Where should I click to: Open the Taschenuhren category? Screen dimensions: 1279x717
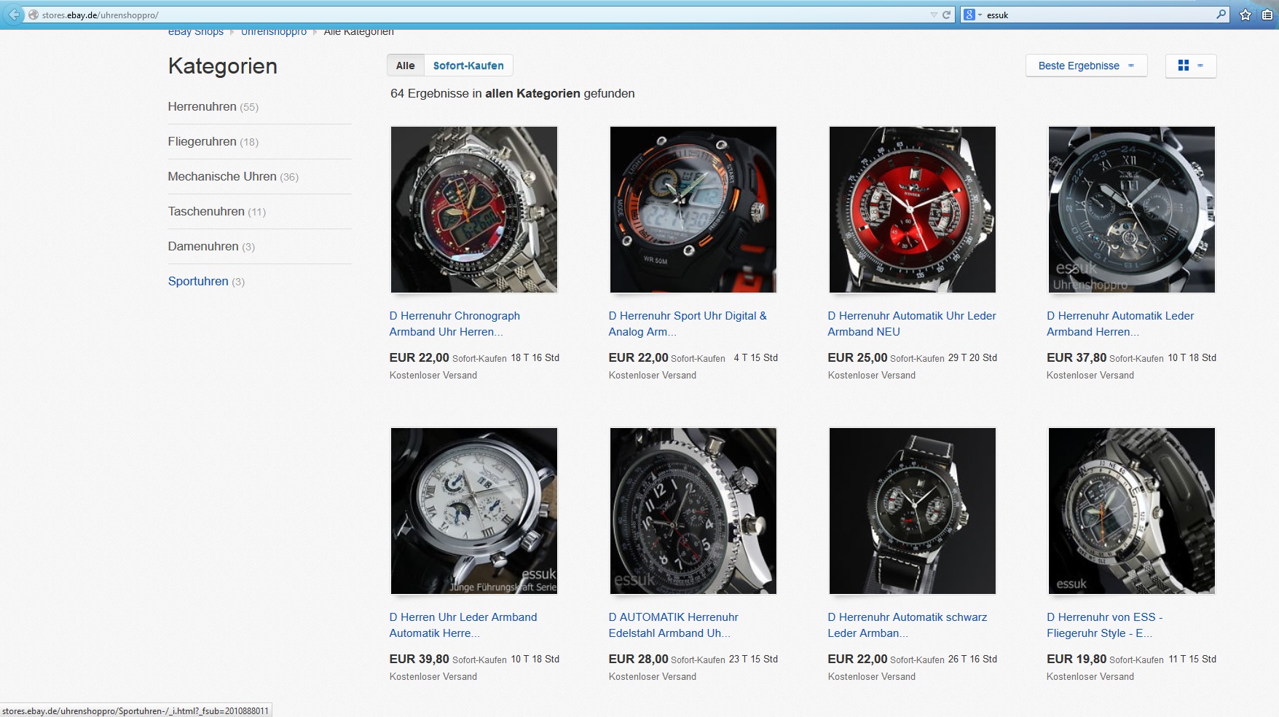click(x=206, y=211)
